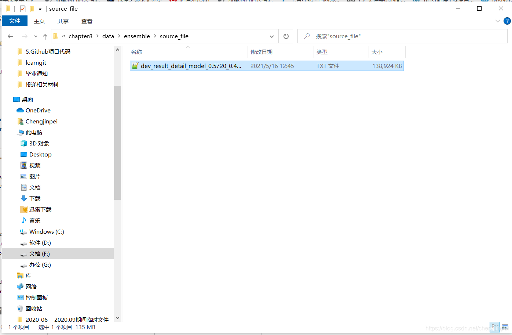The width and height of the screenshot is (512, 335).
Task: Click the 回收站 recycle bin icon
Action: coord(20,309)
